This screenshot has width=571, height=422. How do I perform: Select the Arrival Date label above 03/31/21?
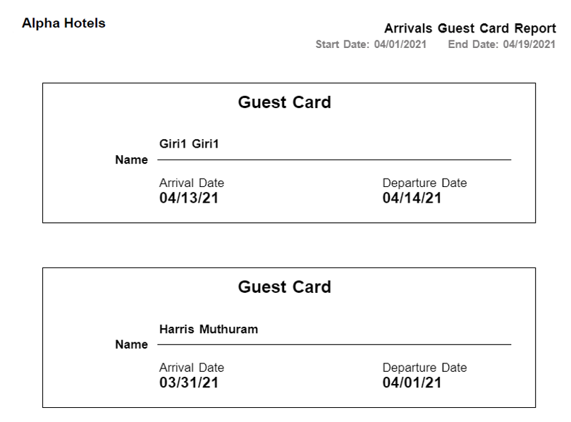click(x=192, y=368)
